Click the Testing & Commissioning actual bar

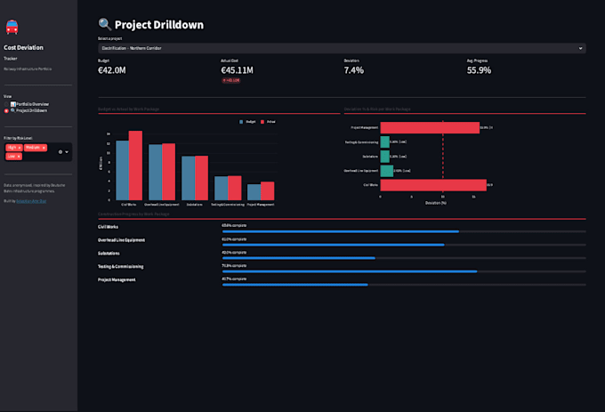[235, 188]
